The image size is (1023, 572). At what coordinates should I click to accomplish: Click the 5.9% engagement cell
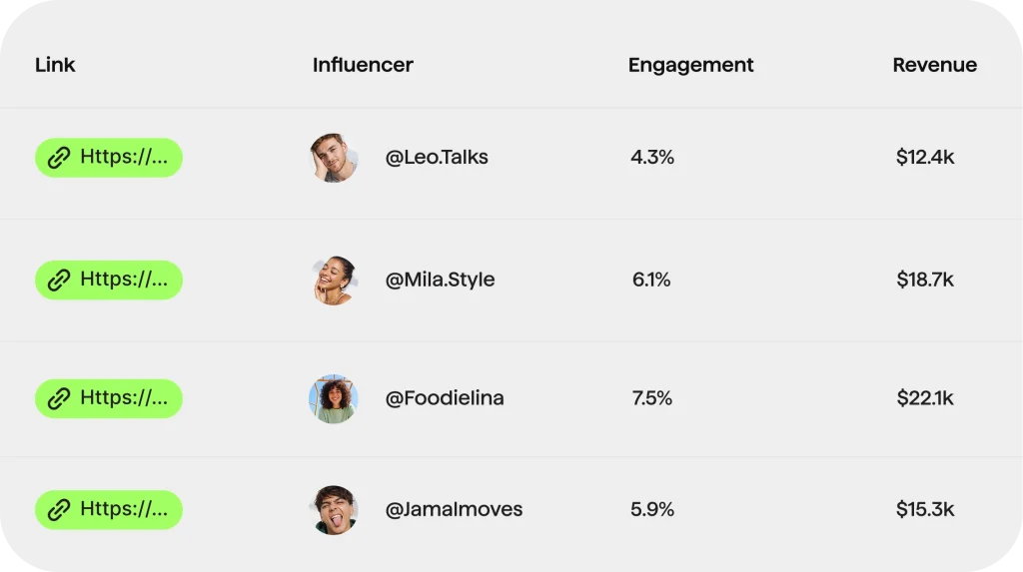(652, 510)
